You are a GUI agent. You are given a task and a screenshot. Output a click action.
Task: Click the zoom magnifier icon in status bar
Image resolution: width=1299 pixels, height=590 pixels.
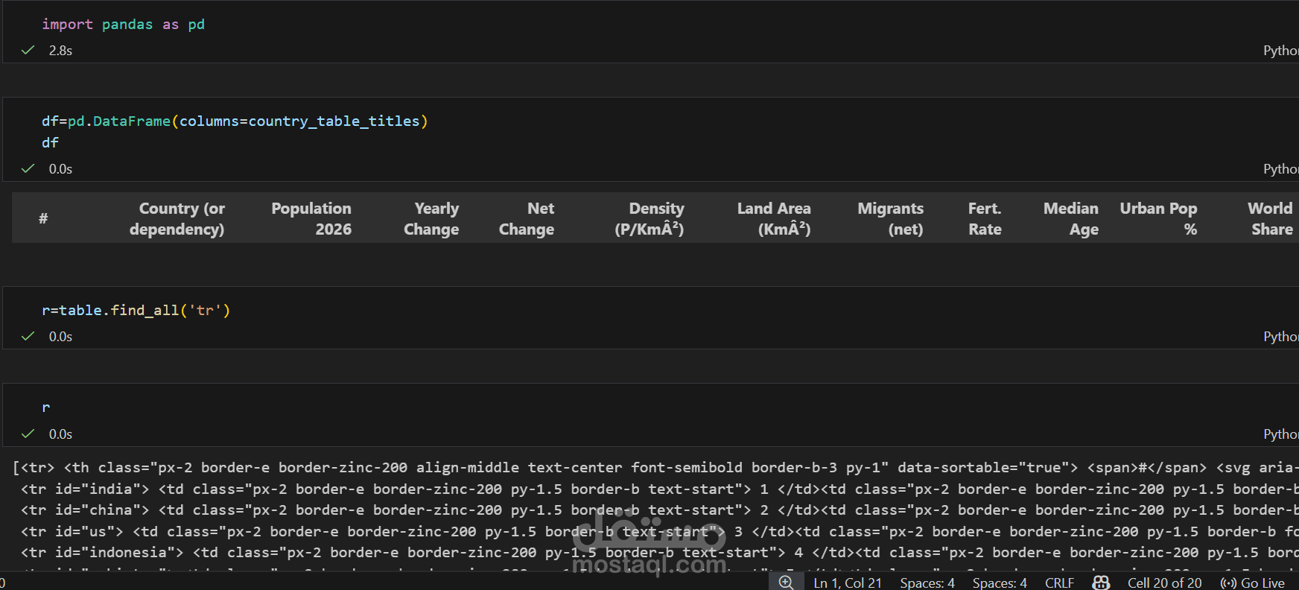[786, 582]
